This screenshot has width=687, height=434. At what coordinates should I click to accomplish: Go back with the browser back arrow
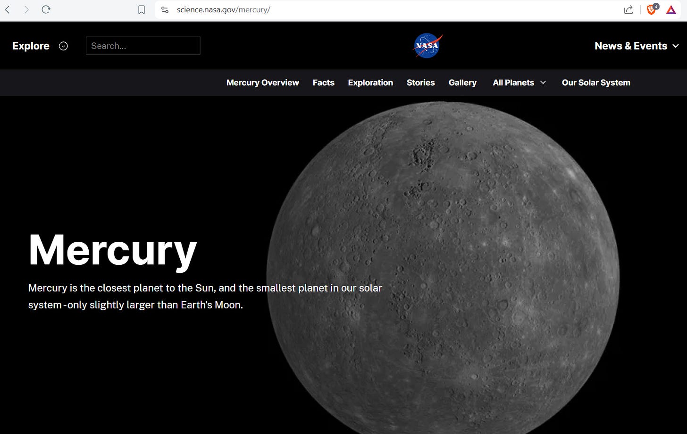pyautogui.click(x=8, y=9)
